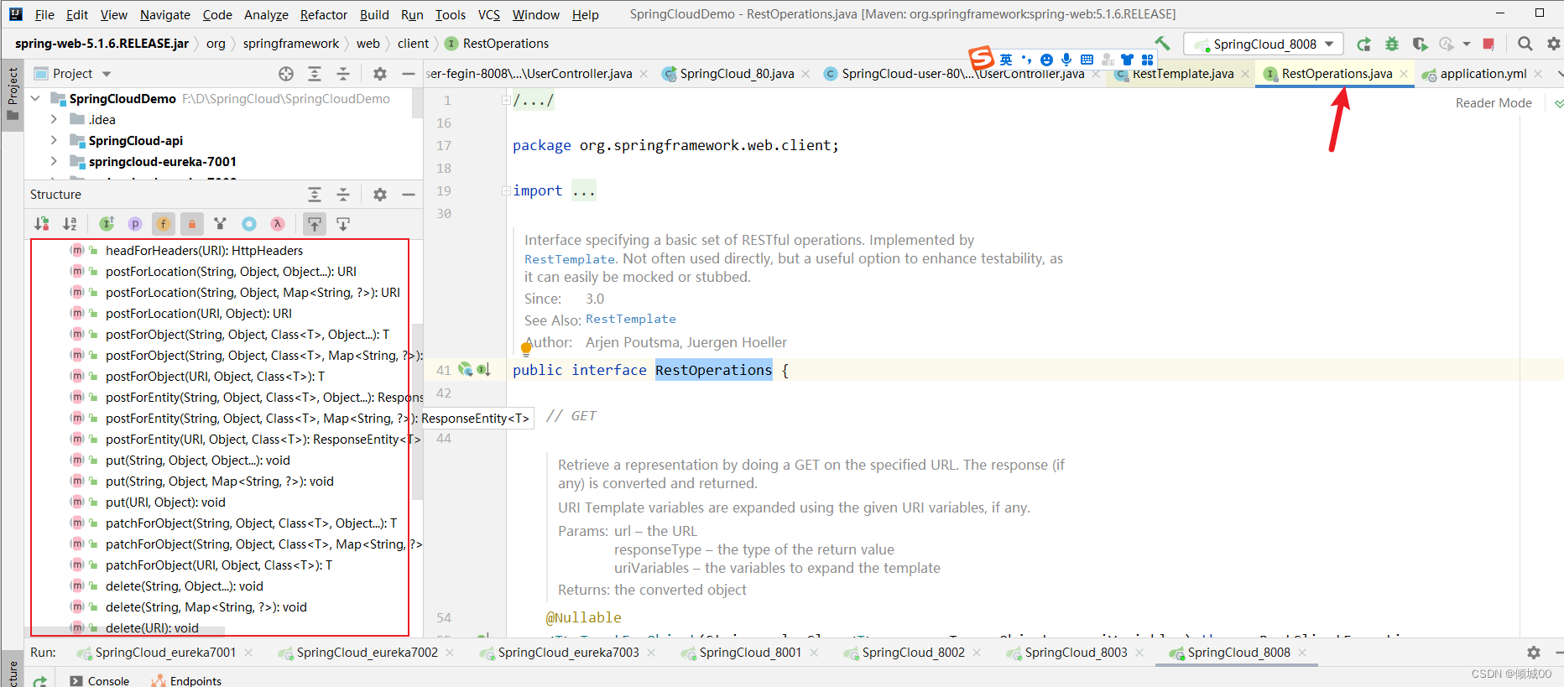The height and width of the screenshot is (687, 1564).
Task: Switch to SpringCloud_8002 run tab
Action: (913, 653)
